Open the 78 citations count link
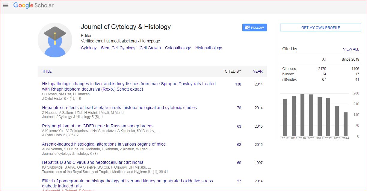The height and width of the screenshot is (191, 367). pos(239,108)
